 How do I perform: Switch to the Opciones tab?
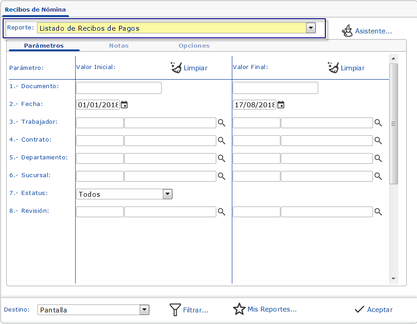coord(194,45)
